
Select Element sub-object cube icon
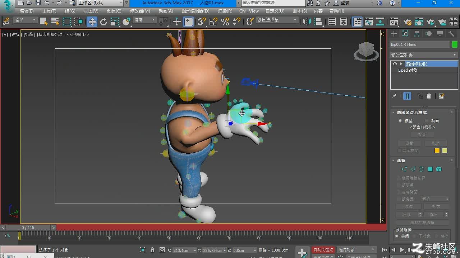(x=439, y=169)
